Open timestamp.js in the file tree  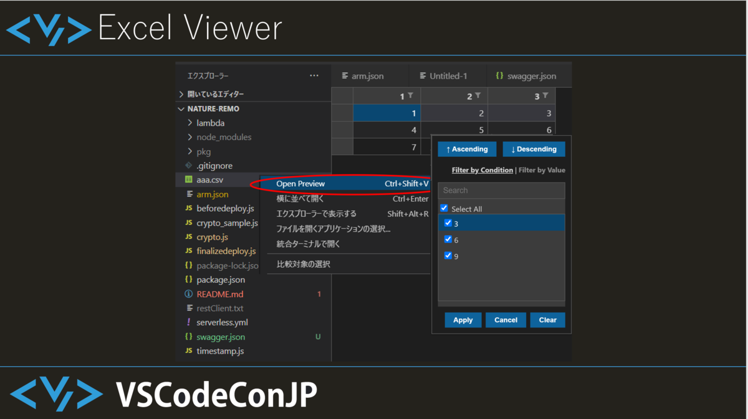220,351
